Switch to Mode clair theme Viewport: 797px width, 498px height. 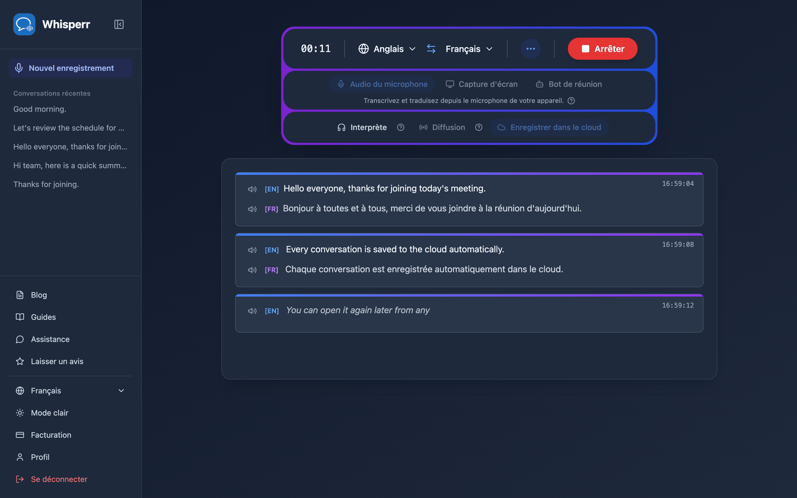coord(70,413)
